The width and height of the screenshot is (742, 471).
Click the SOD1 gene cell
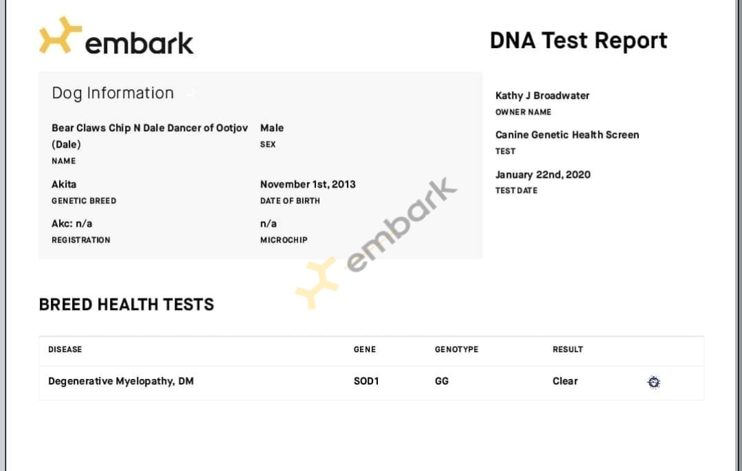click(366, 381)
